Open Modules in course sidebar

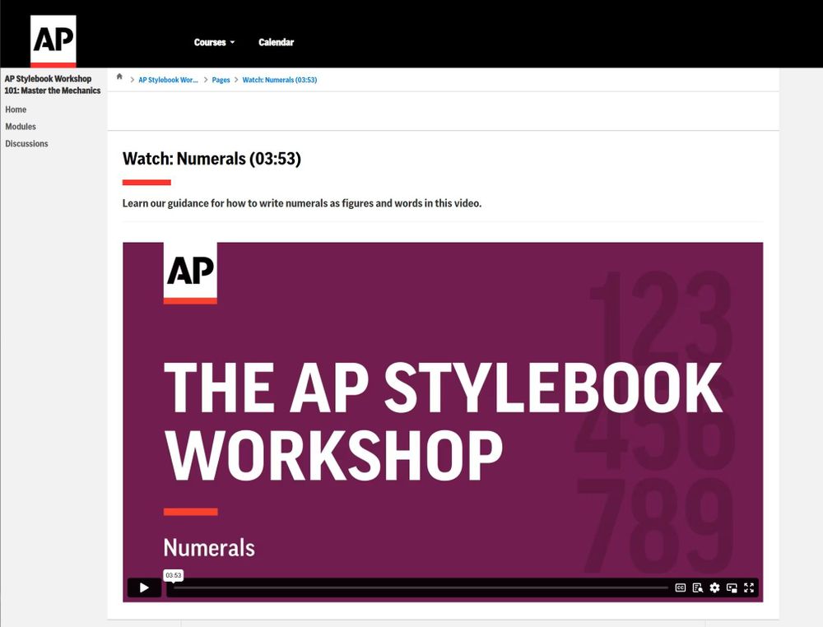[21, 127]
